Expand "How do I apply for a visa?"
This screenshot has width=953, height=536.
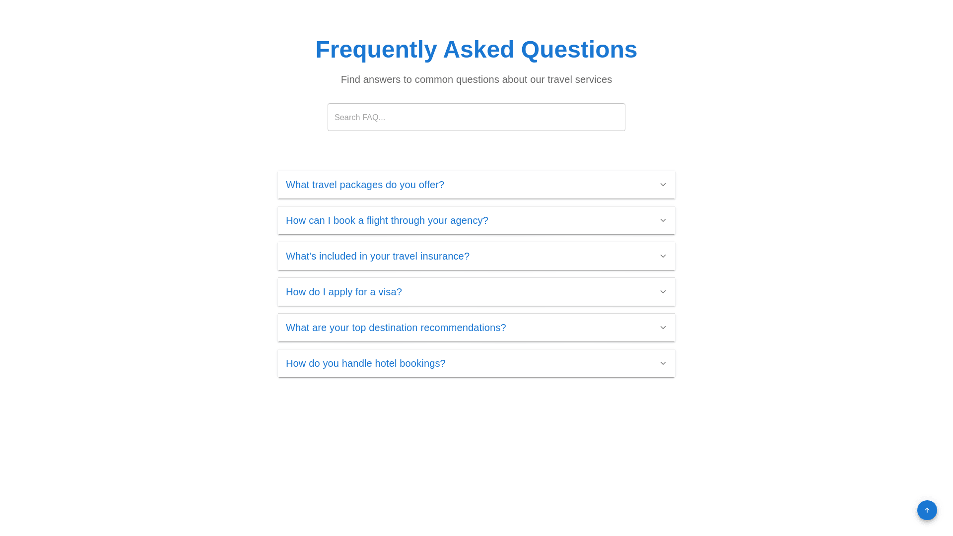pyautogui.click(x=343, y=292)
